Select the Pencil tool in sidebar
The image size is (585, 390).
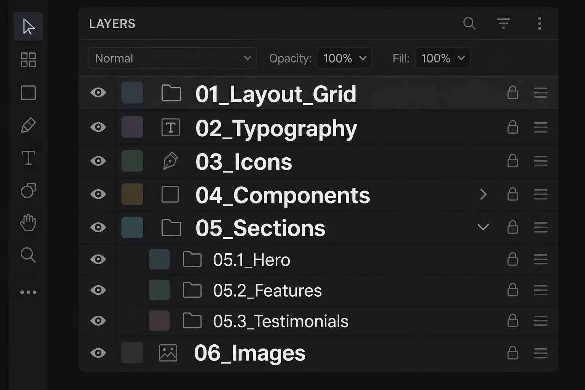click(28, 125)
